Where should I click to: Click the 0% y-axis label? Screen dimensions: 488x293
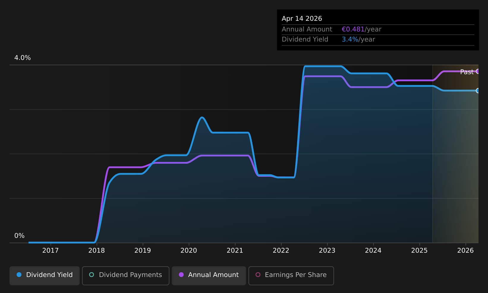pos(20,236)
